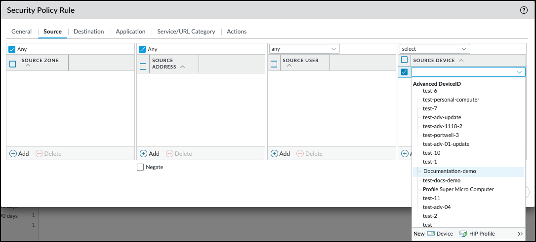This screenshot has height=242, width=536.
Task: Create new HIP Profile from footer
Action: click(477, 234)
